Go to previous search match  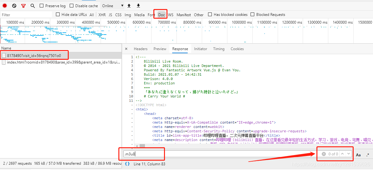342,154
